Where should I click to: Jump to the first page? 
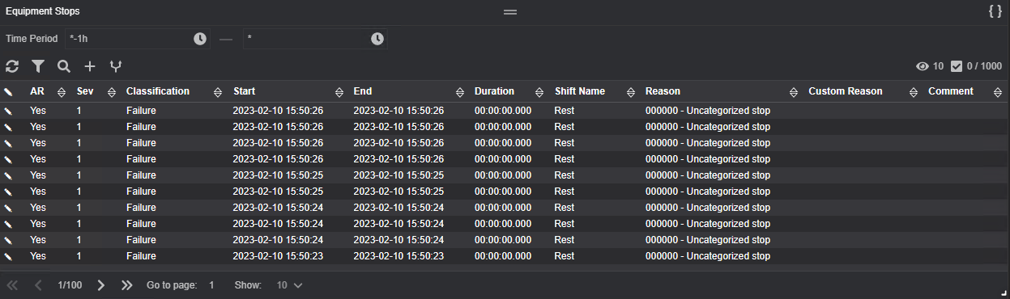12,285
